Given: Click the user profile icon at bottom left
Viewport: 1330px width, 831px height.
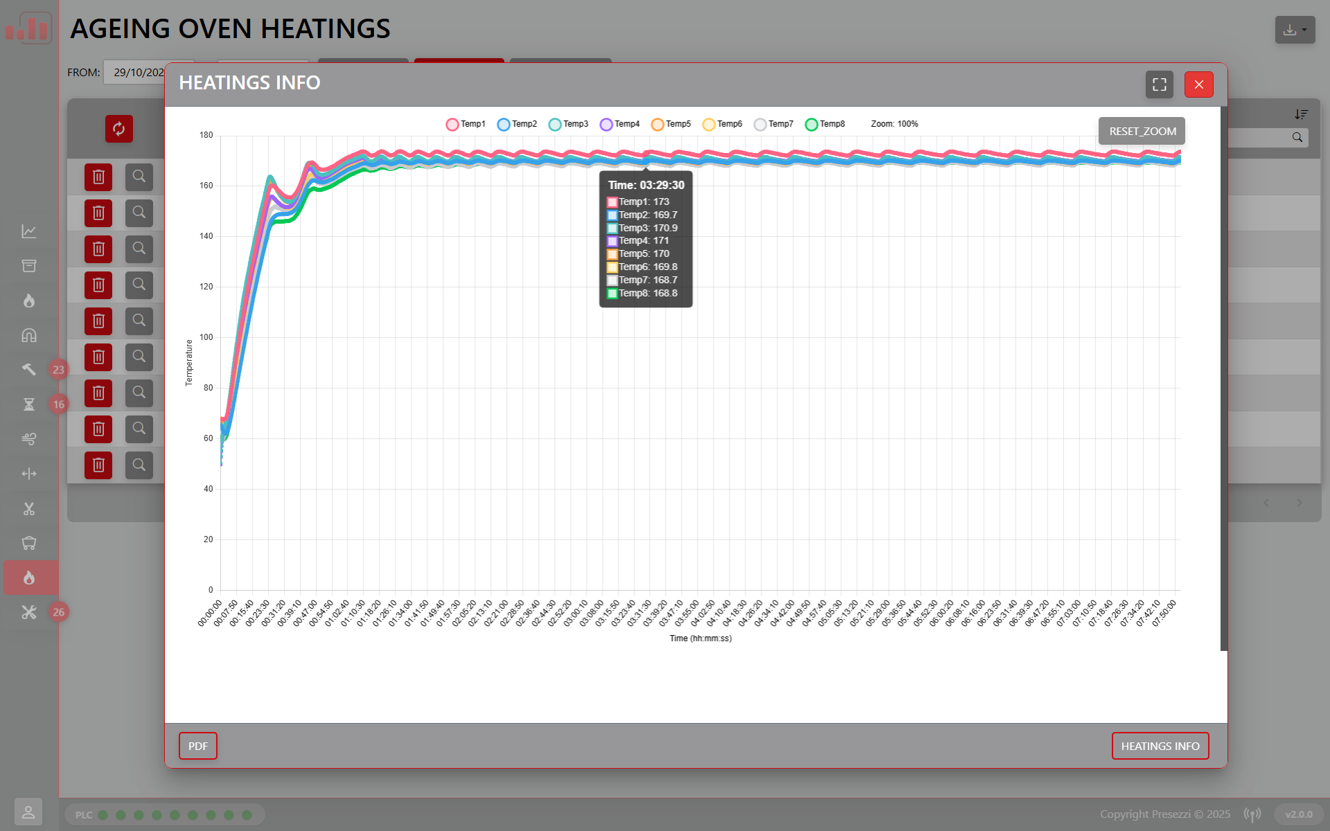Looking at the screenshot, I should [28, 812].
